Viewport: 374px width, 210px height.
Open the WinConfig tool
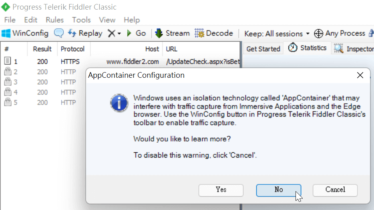point(25,33)
